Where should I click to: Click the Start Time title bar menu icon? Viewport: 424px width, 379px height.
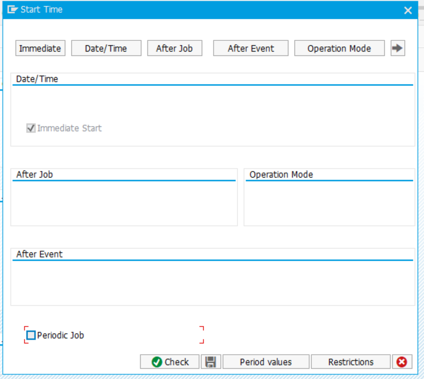point(13,10)
